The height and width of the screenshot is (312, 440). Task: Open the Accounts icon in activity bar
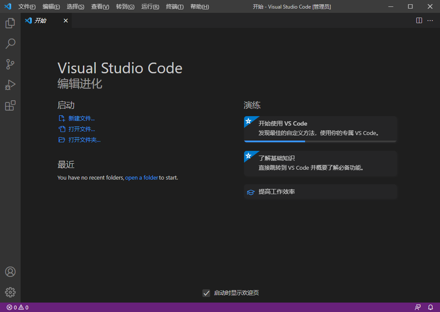[10, 272]
